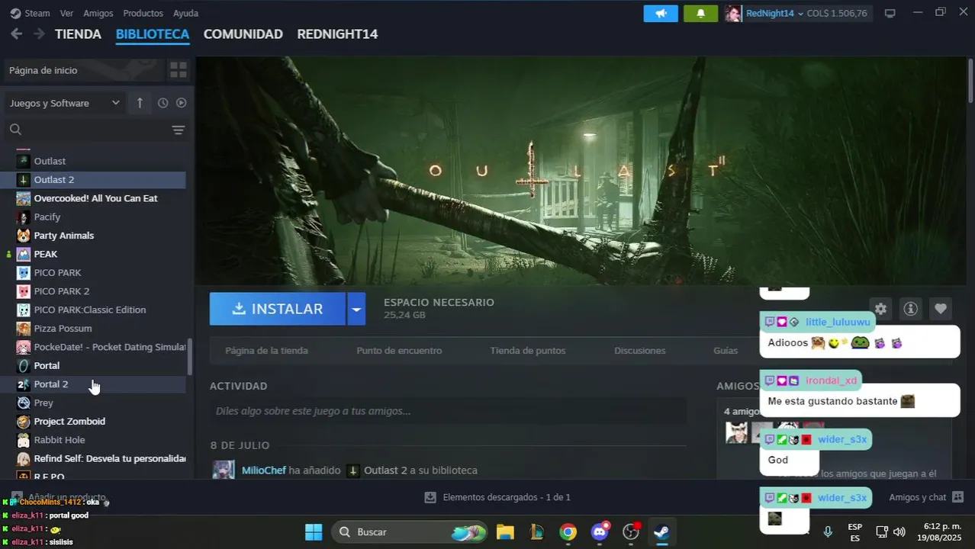Viewport: 975px width, 549px height.
Task: Open Outlast 2 settings gear
Action: click(x=880, y=309)
